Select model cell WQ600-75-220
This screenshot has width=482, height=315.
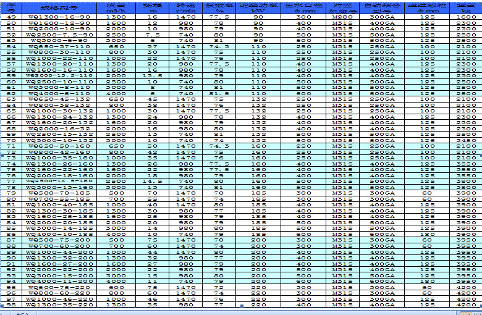click(x=59, y=287)
